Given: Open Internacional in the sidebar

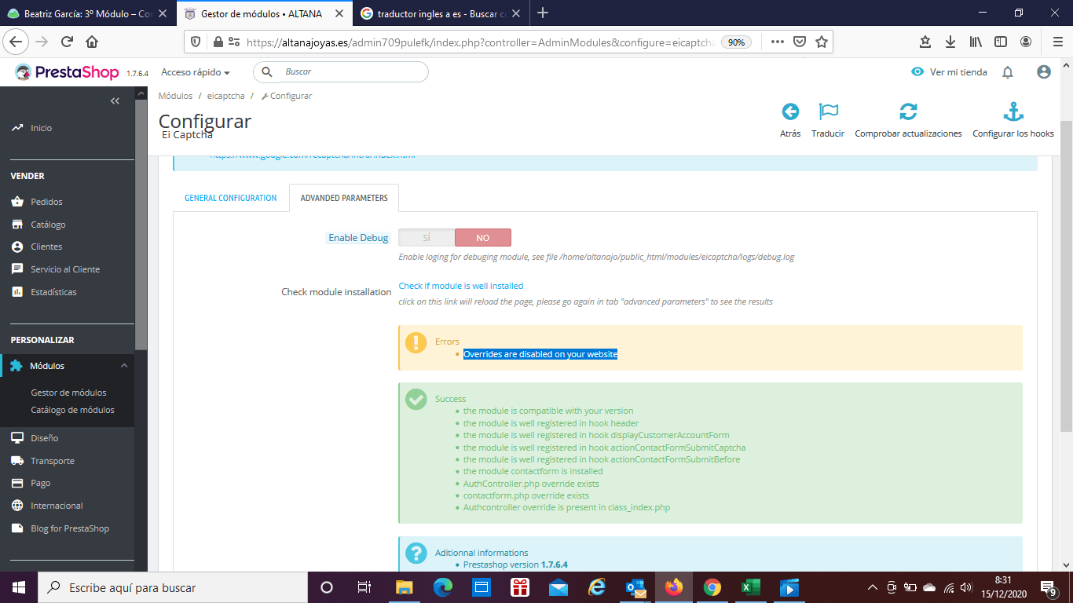Looking at the screenshot, I should (x=57, y=506).
